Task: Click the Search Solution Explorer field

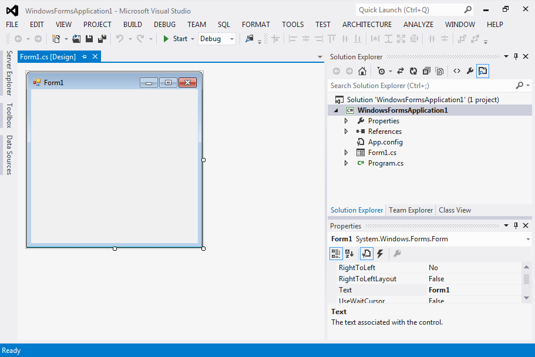Action: pos(422,86)
